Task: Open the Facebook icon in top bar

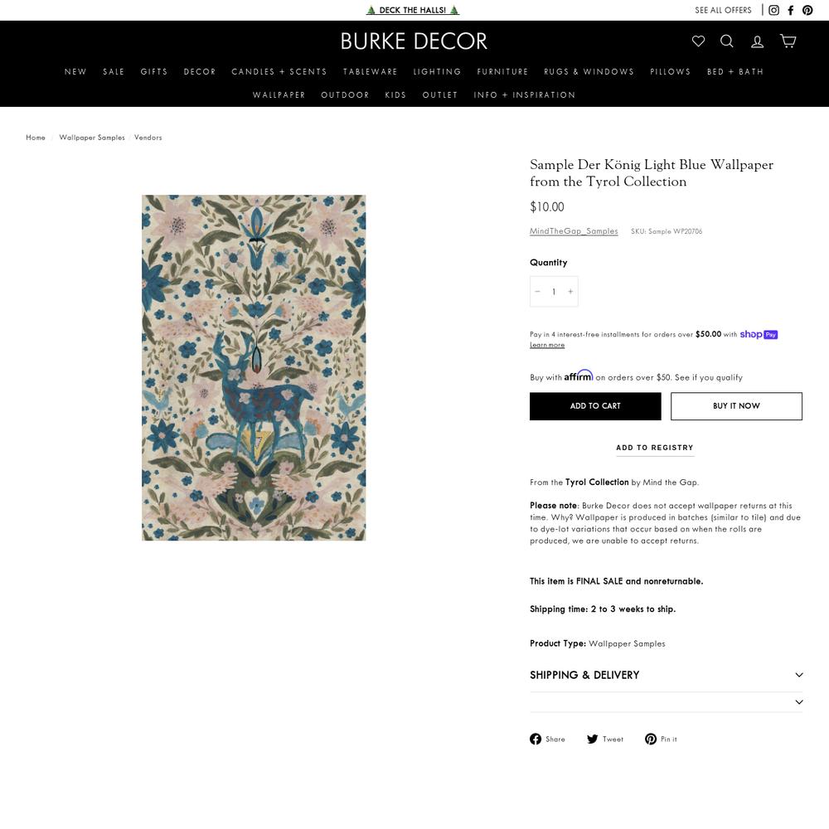Action: 790,10
